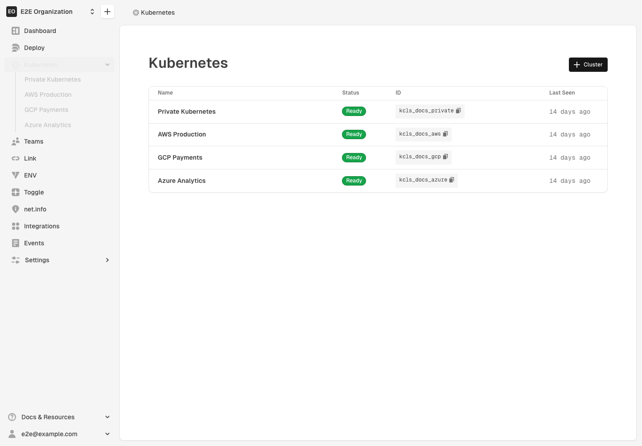
Task: Click Ready status badge for GCP Payments
Action: point(354,157)
